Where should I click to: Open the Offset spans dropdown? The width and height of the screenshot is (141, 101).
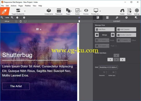point(126,40)
